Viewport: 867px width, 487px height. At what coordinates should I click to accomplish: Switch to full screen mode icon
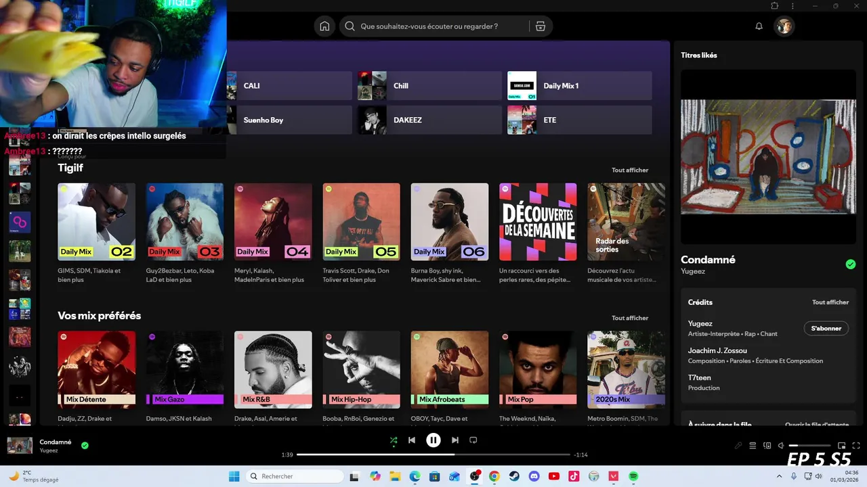point(855,446)
